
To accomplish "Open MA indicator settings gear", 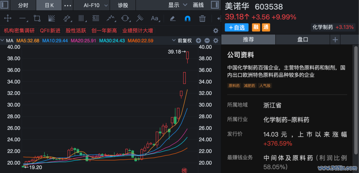I will [x=215, y=41].
